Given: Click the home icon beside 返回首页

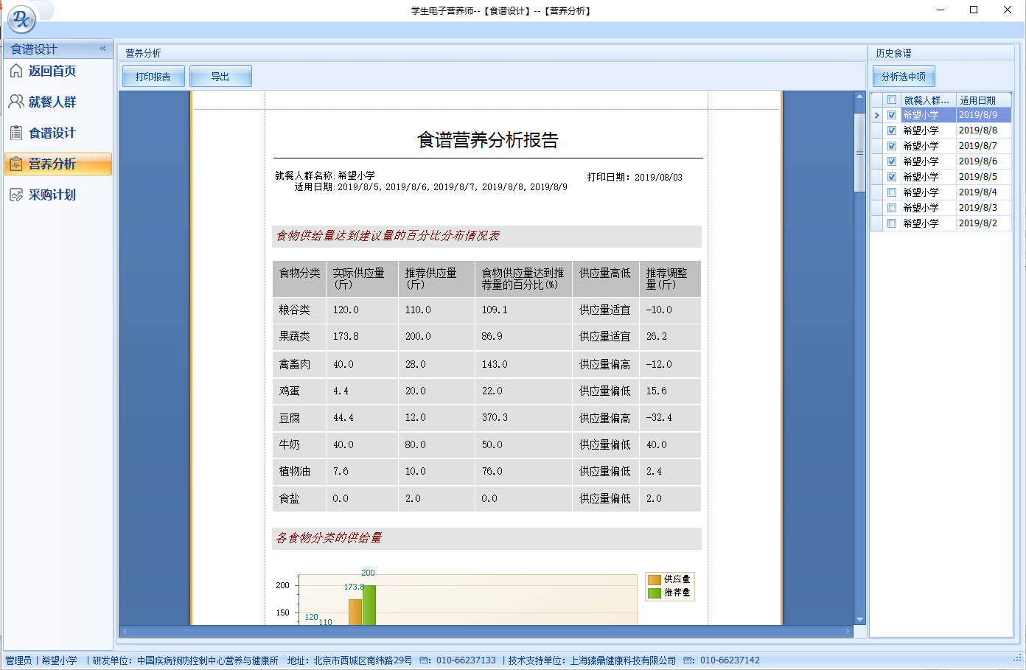Looking at the screenshot, I should (16, 71).
